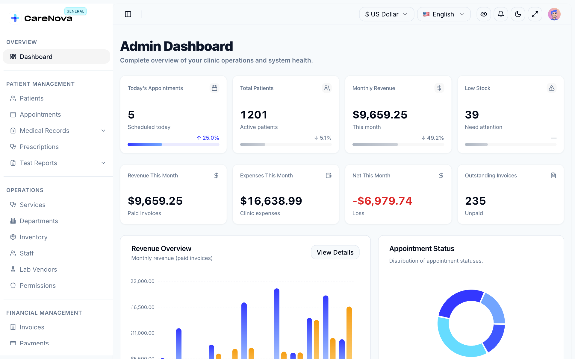Viewport: 575px width, 359px height.
Task: Click the Today's Appointments progress bar
Action: 173,144
